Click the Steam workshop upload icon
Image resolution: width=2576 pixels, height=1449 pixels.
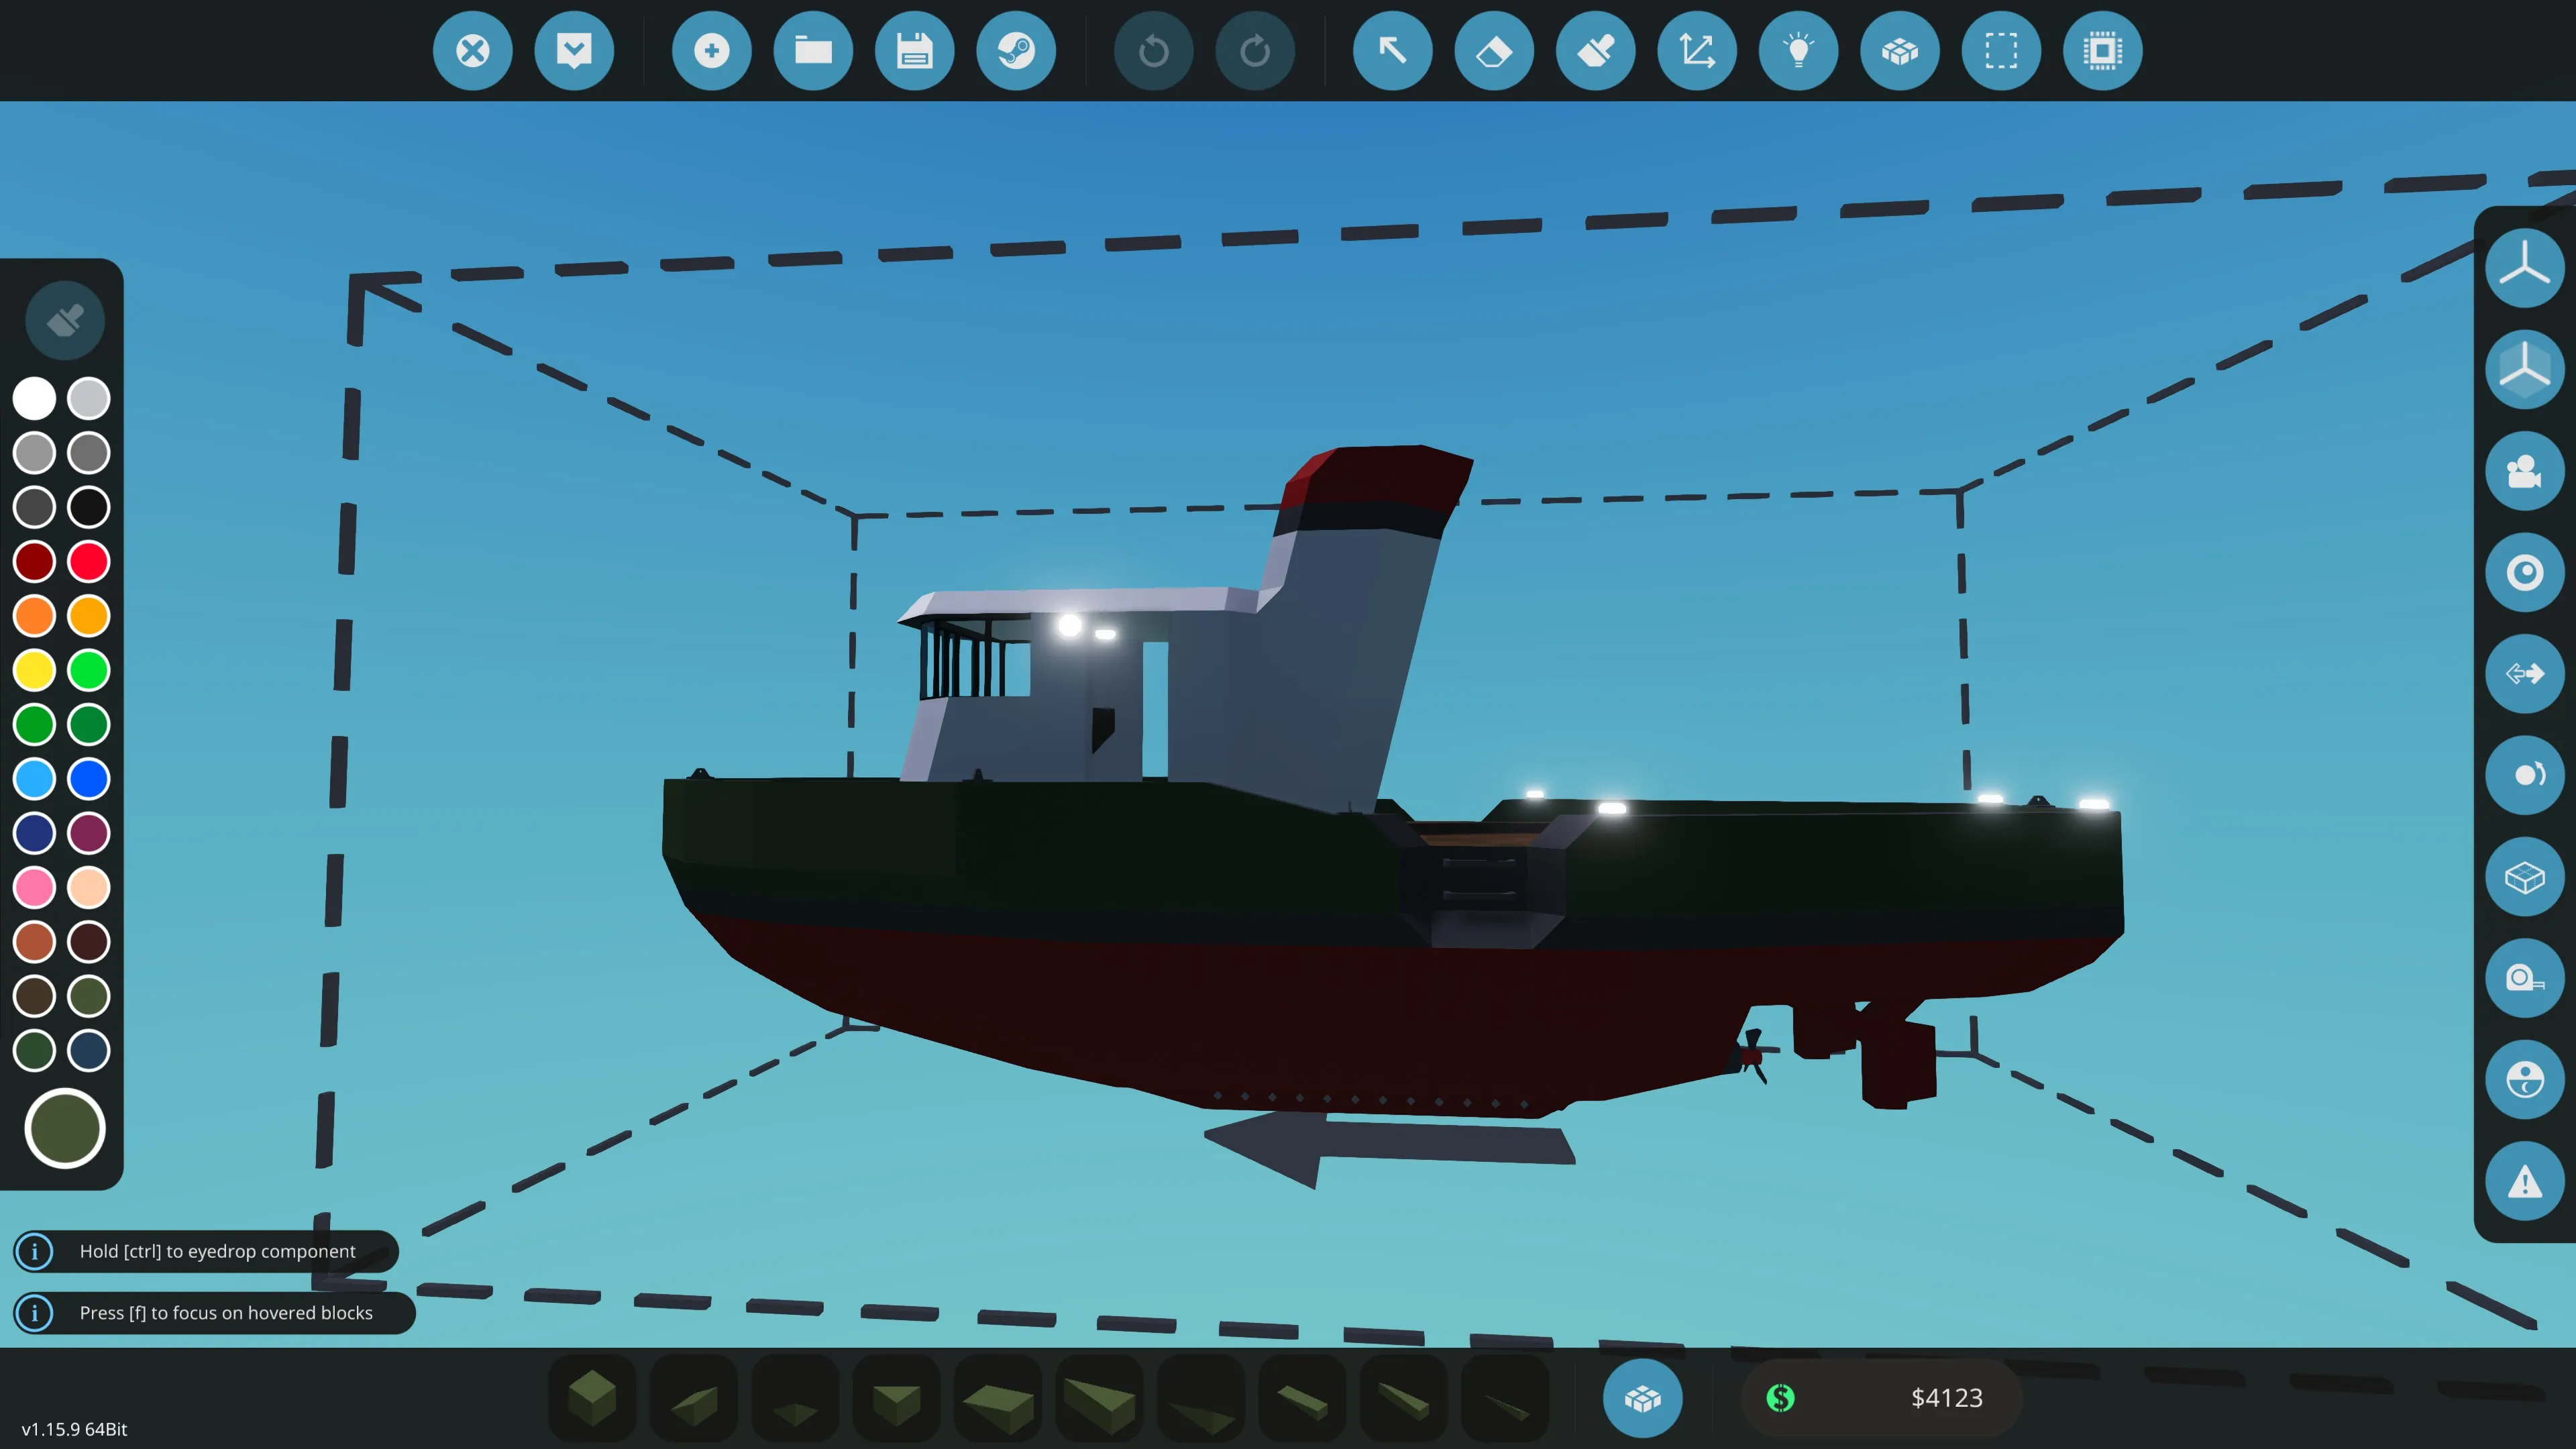tap(1015, 50)
